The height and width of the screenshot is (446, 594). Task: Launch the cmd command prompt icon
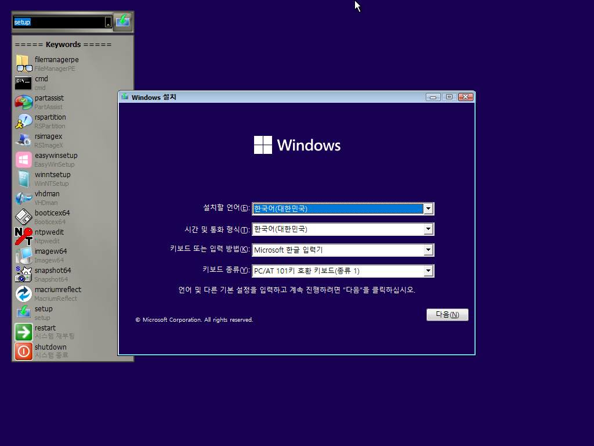[23, 83]
